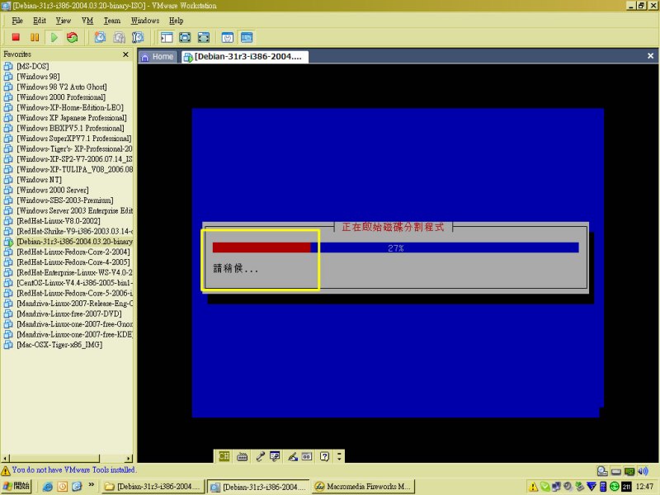660x495 pixels.
Task: Enter full screen mode via toolbar icon
Action: tap(186, 37)
